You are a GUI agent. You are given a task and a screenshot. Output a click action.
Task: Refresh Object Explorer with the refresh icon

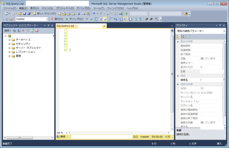(x=32, y=31)
